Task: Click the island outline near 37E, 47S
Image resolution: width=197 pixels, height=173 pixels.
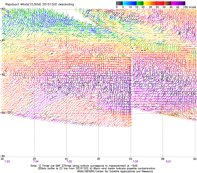Action: 52,53
